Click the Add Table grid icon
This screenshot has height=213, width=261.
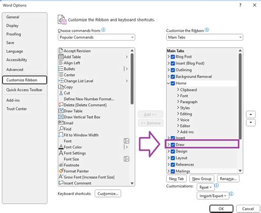click(x=61, y=57)
